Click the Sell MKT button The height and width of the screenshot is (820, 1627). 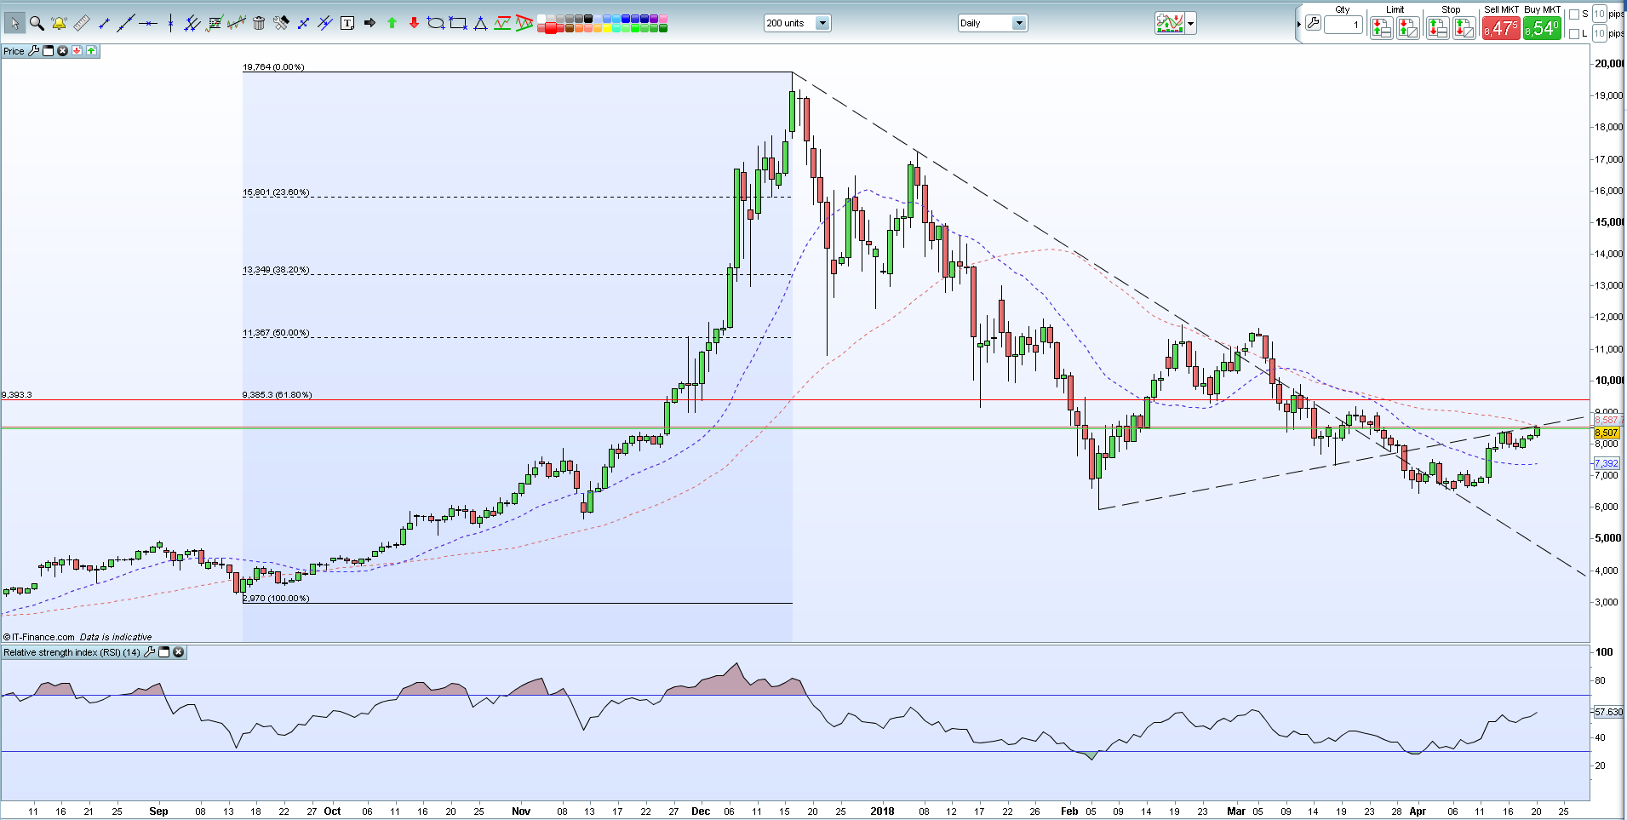[1501, 28]
